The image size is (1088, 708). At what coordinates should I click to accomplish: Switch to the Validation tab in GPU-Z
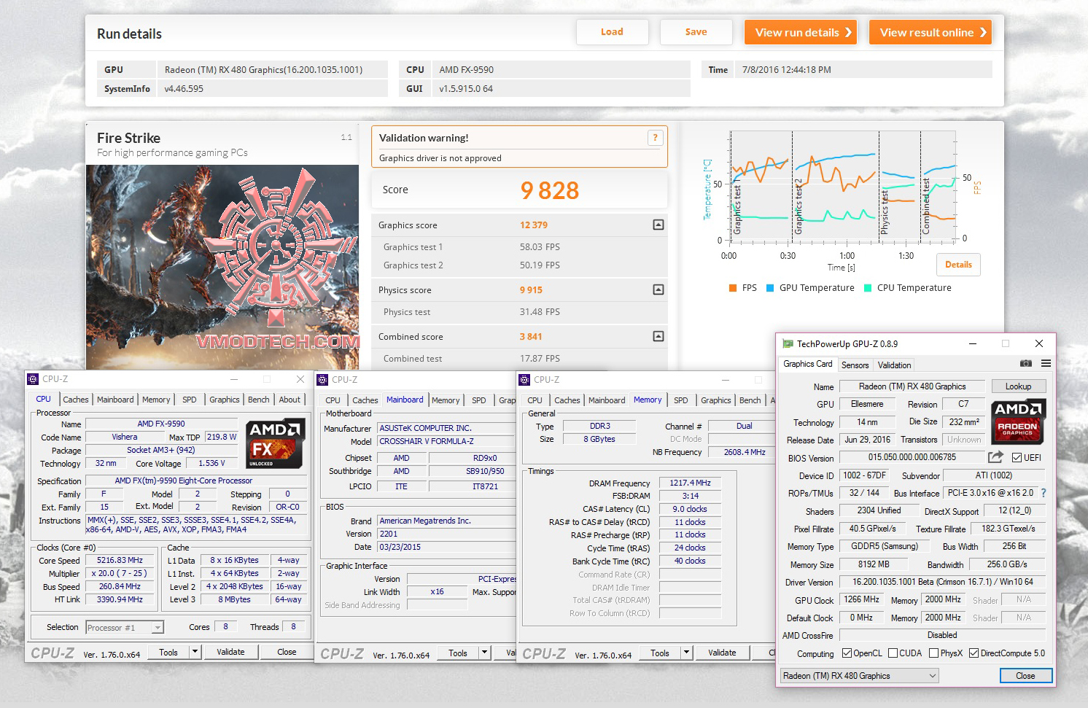point(894,365)
